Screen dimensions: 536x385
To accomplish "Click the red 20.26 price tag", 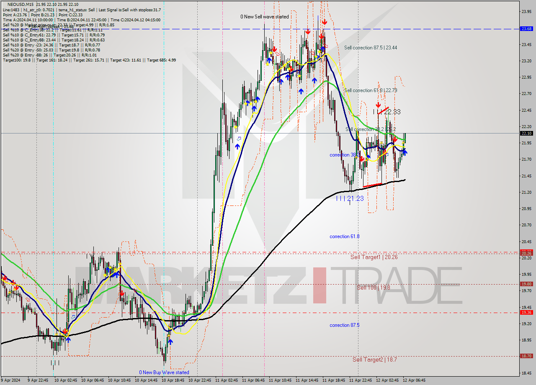I will tap(526, 253).
